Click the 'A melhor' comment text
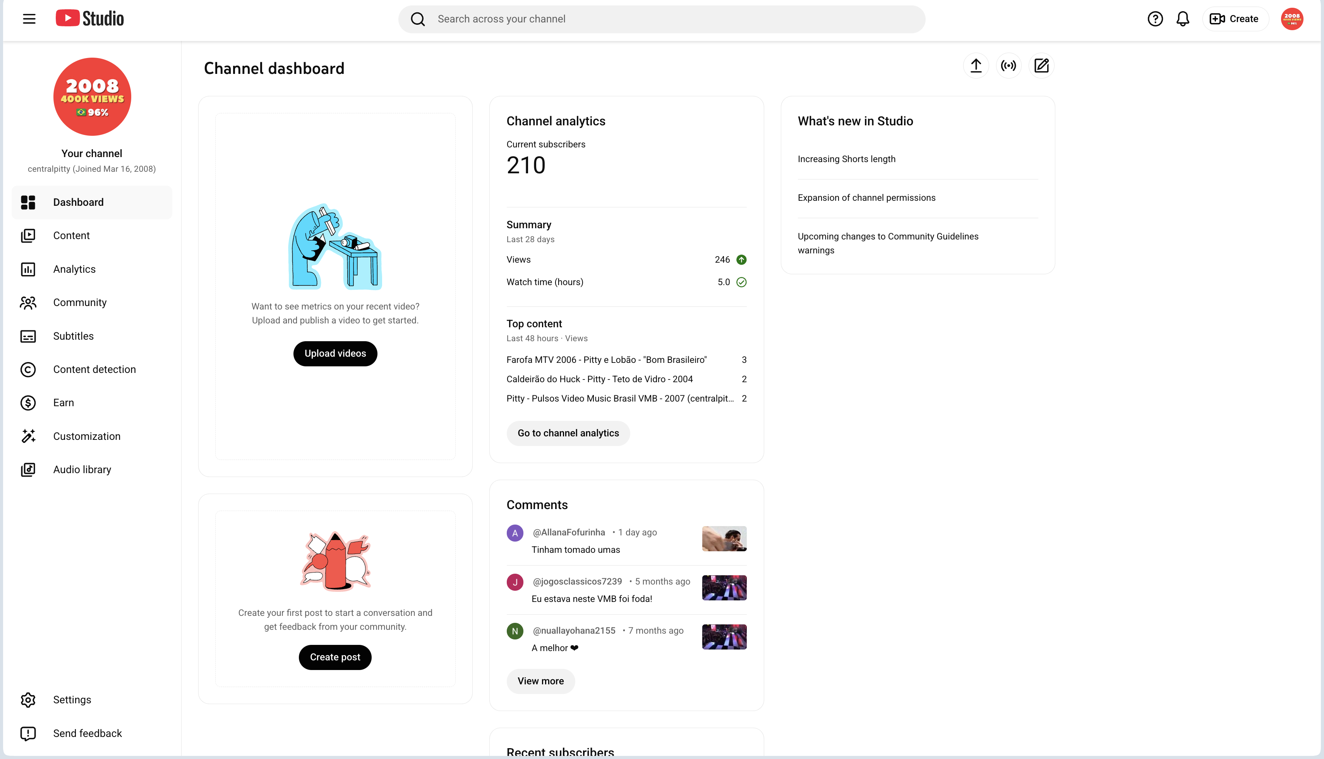Viewport: 1324px width, 759px height. [x=555, y=648]
